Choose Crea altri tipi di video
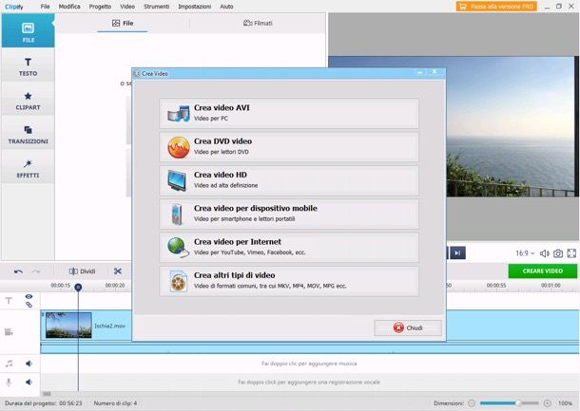 tap(289, 281)
